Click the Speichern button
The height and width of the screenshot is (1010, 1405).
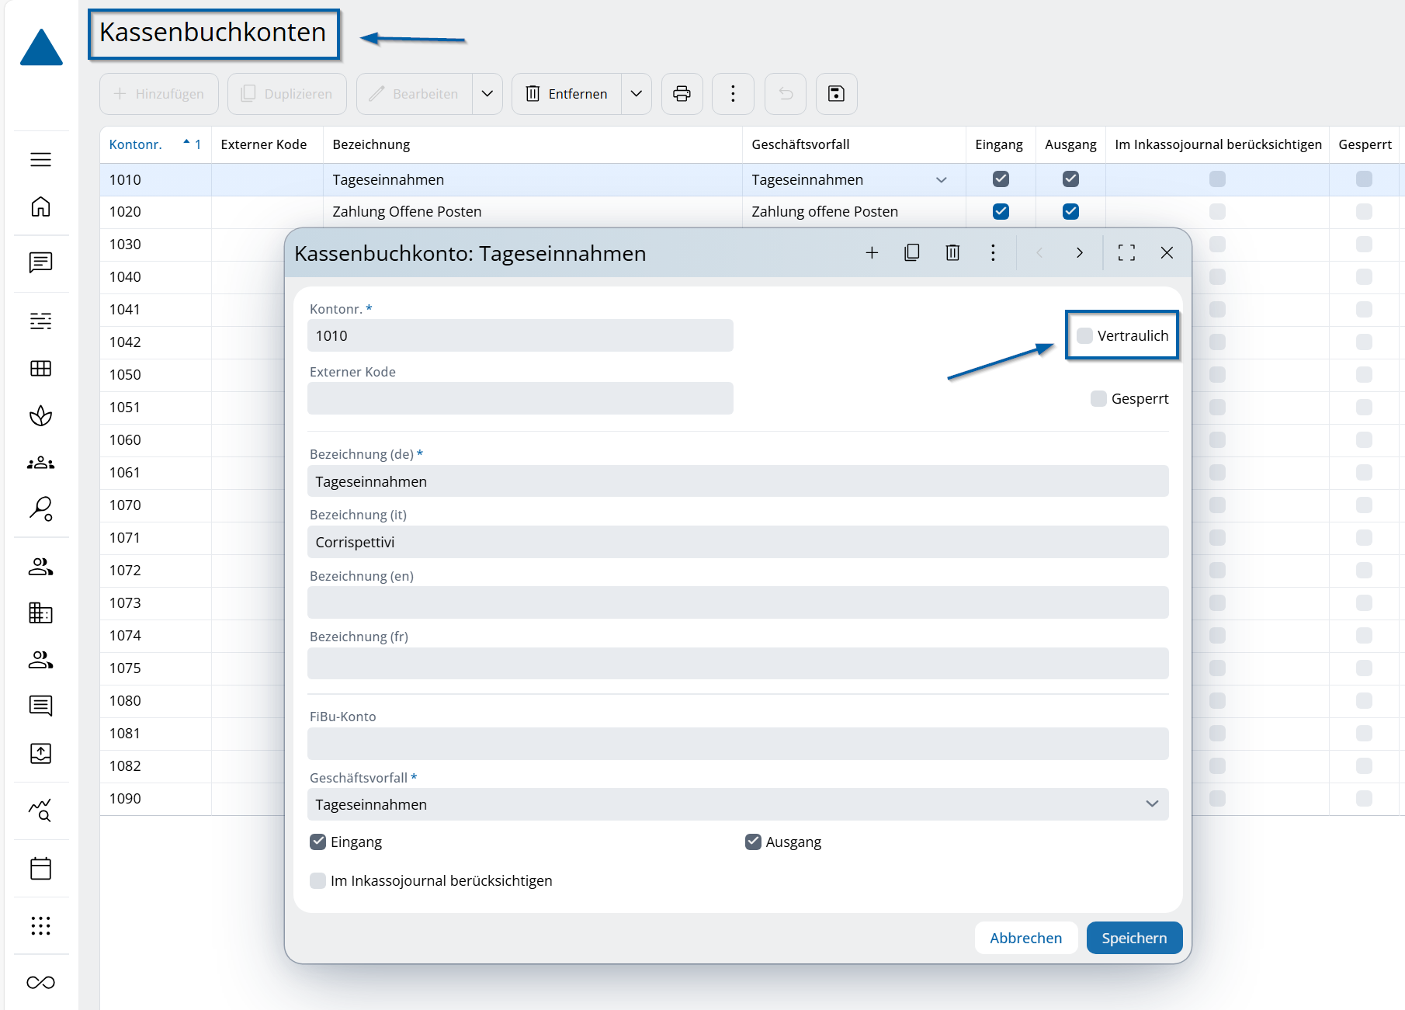(x=1134, y=938)
